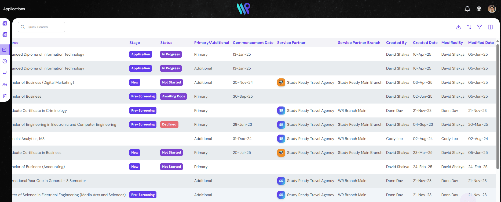Click the Stage column header
The image size is (501, 202).
(134, 43)
